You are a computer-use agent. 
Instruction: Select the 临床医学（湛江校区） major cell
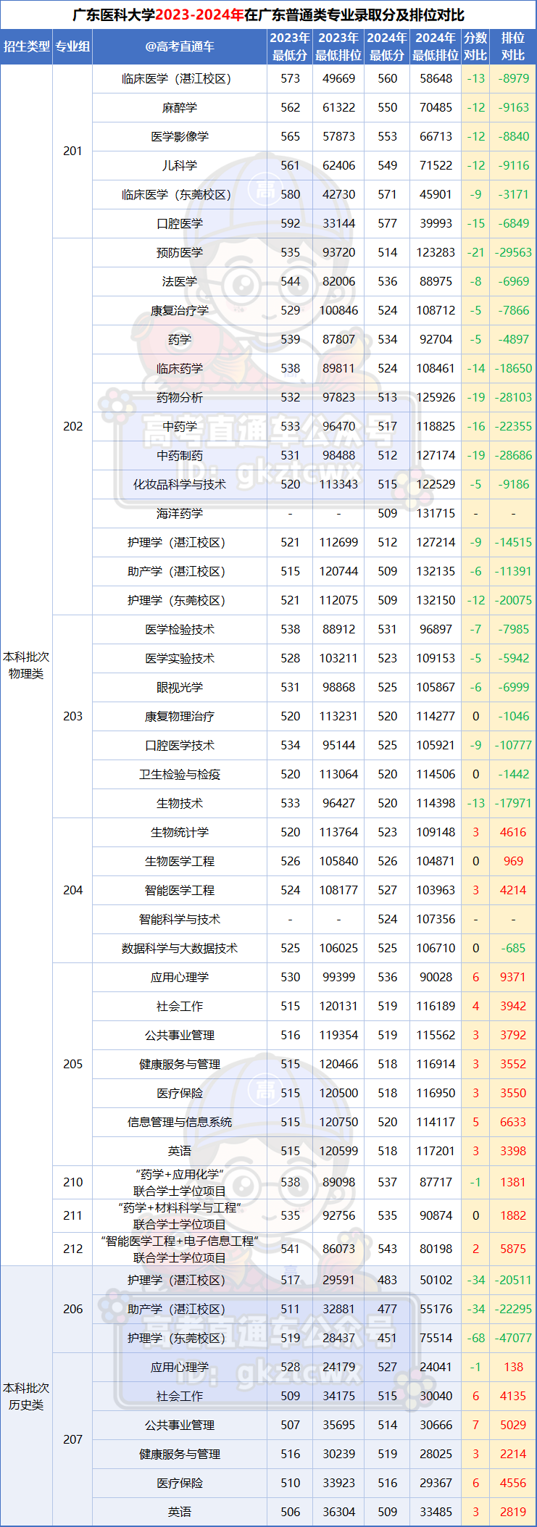[180, 79]
